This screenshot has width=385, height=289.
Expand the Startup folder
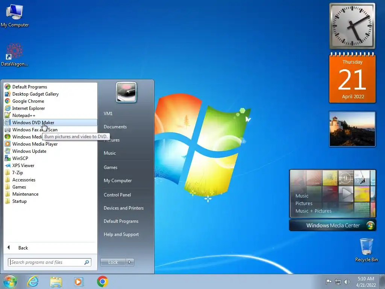click(51, 201)
